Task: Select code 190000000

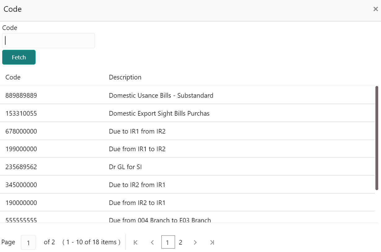Action: [x=21, y=203]
